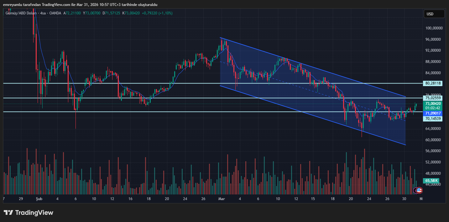Click the Mar label on time axis
The image size is (449, 222).
tap(222, 199)
